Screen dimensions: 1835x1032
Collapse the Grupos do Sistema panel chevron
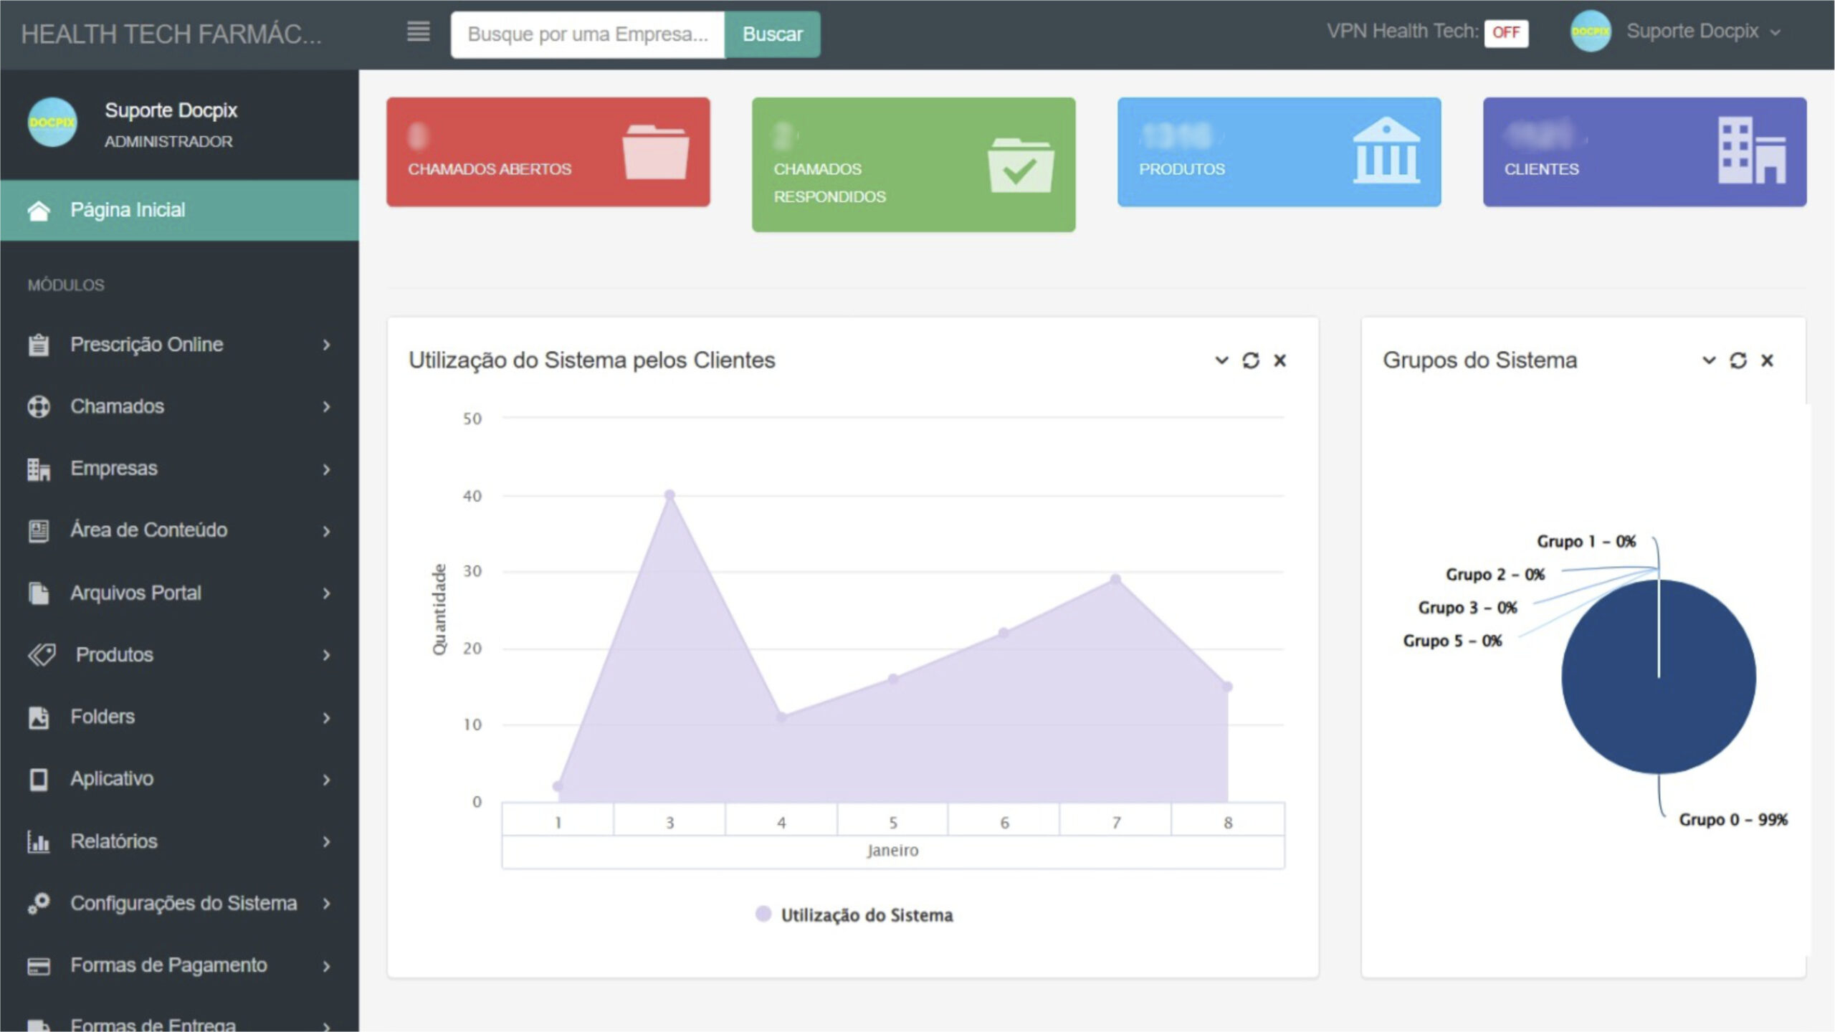[1709, 360]
